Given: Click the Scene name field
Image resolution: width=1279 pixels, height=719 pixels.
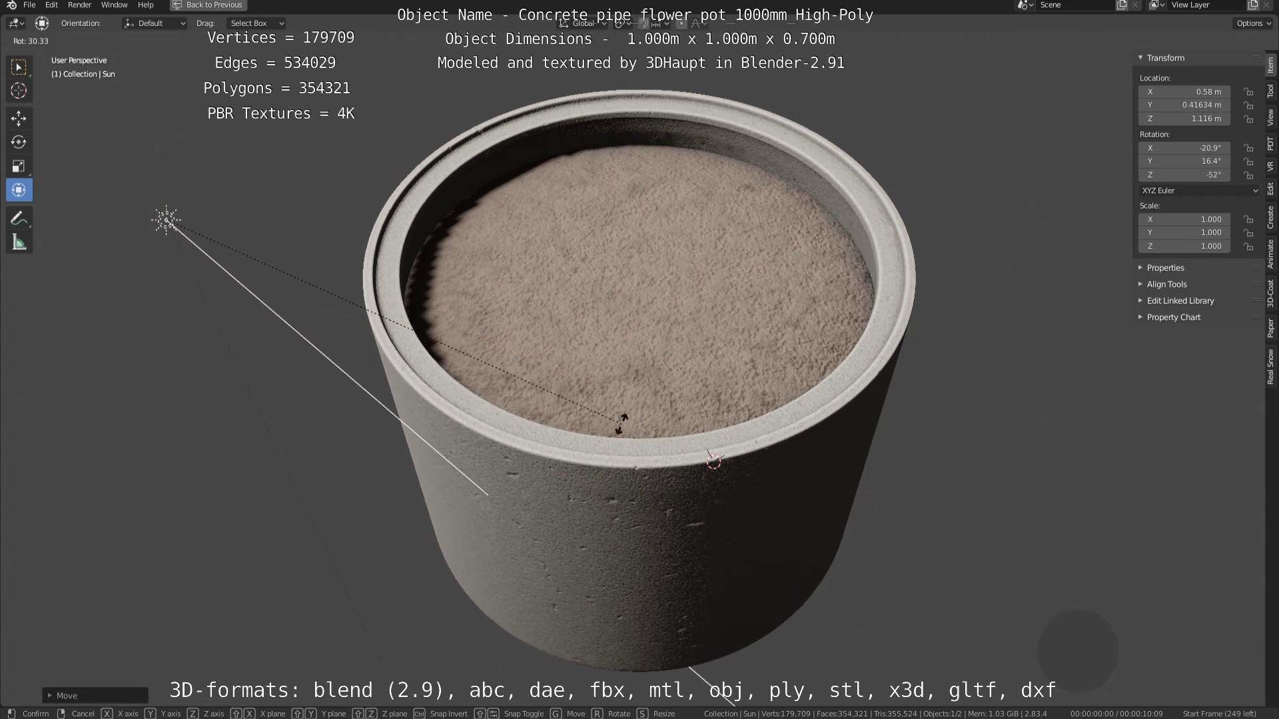Looking at the screenshot, I should 1076,5.
